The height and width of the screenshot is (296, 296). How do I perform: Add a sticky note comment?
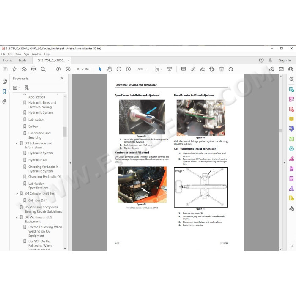[x=183, y=69]
